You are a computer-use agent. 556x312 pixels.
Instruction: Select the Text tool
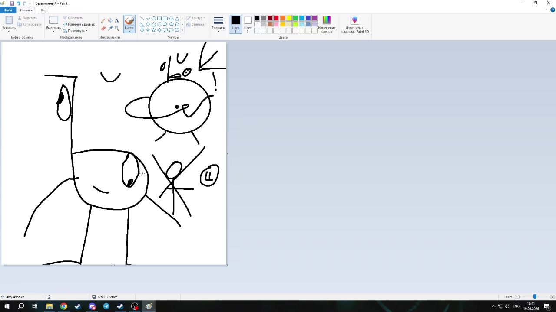coord(117,20)
